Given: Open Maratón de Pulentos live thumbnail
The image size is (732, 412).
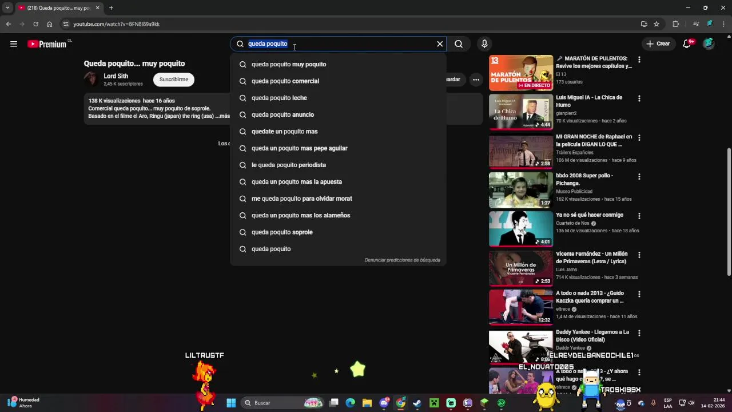Looking at the screenshot, I should pos(521,73).
